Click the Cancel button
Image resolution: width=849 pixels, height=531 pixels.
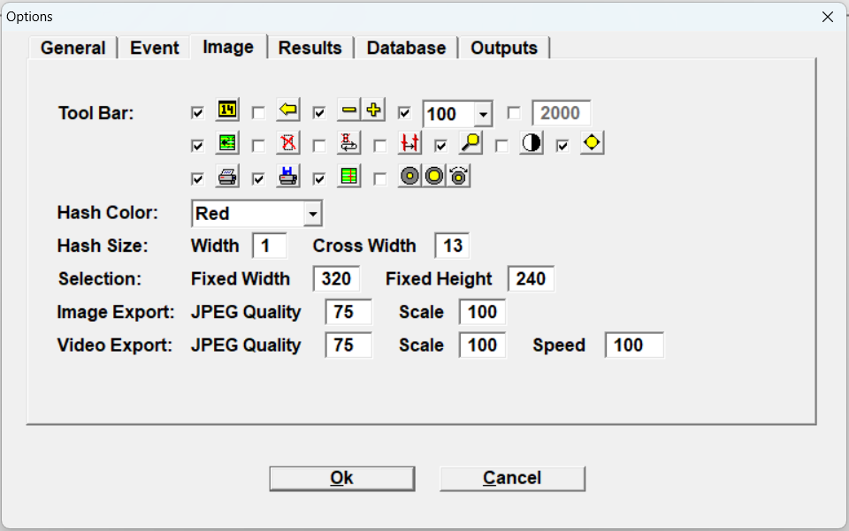(x=512, y=479)
